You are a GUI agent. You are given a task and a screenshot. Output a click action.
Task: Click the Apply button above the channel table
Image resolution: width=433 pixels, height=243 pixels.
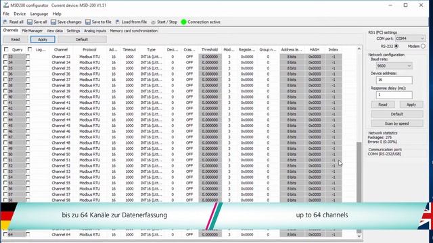(x=43, y=39)
